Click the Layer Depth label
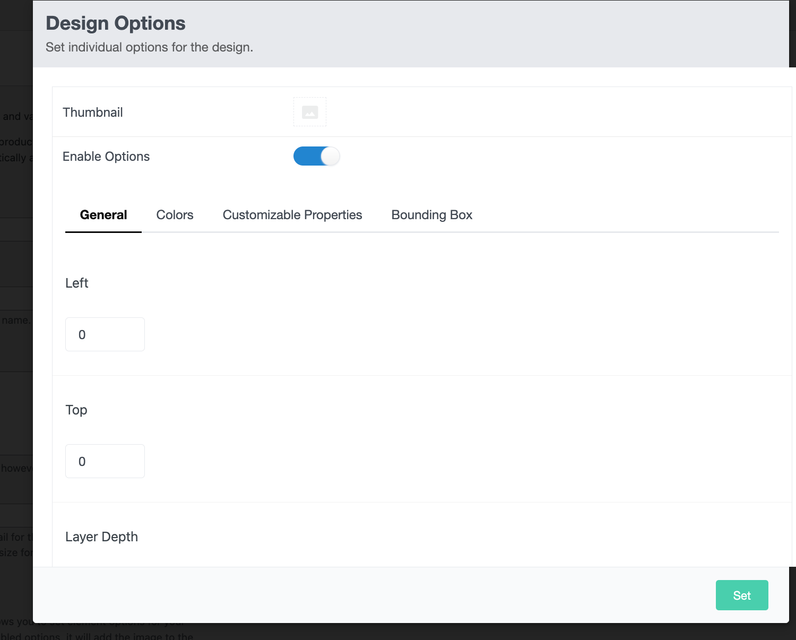Image resolution: width=796 pixels, height=640 pixels. tap(101, 537)
